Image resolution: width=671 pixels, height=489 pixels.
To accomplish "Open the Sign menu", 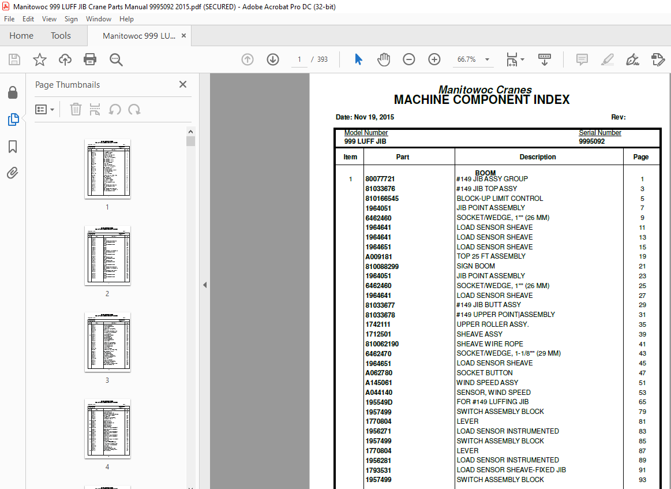I will point(71,19).
